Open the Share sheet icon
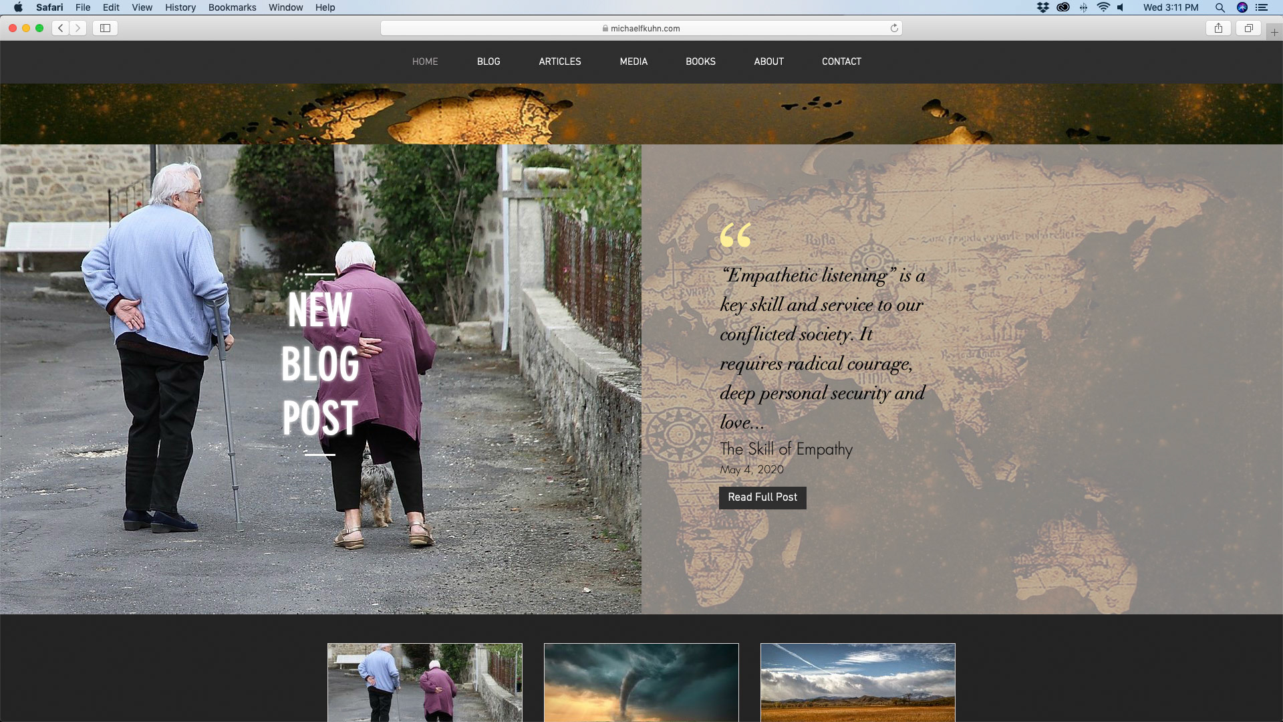This screenshot has height=722, width=1283. (x=1218, y=28)
